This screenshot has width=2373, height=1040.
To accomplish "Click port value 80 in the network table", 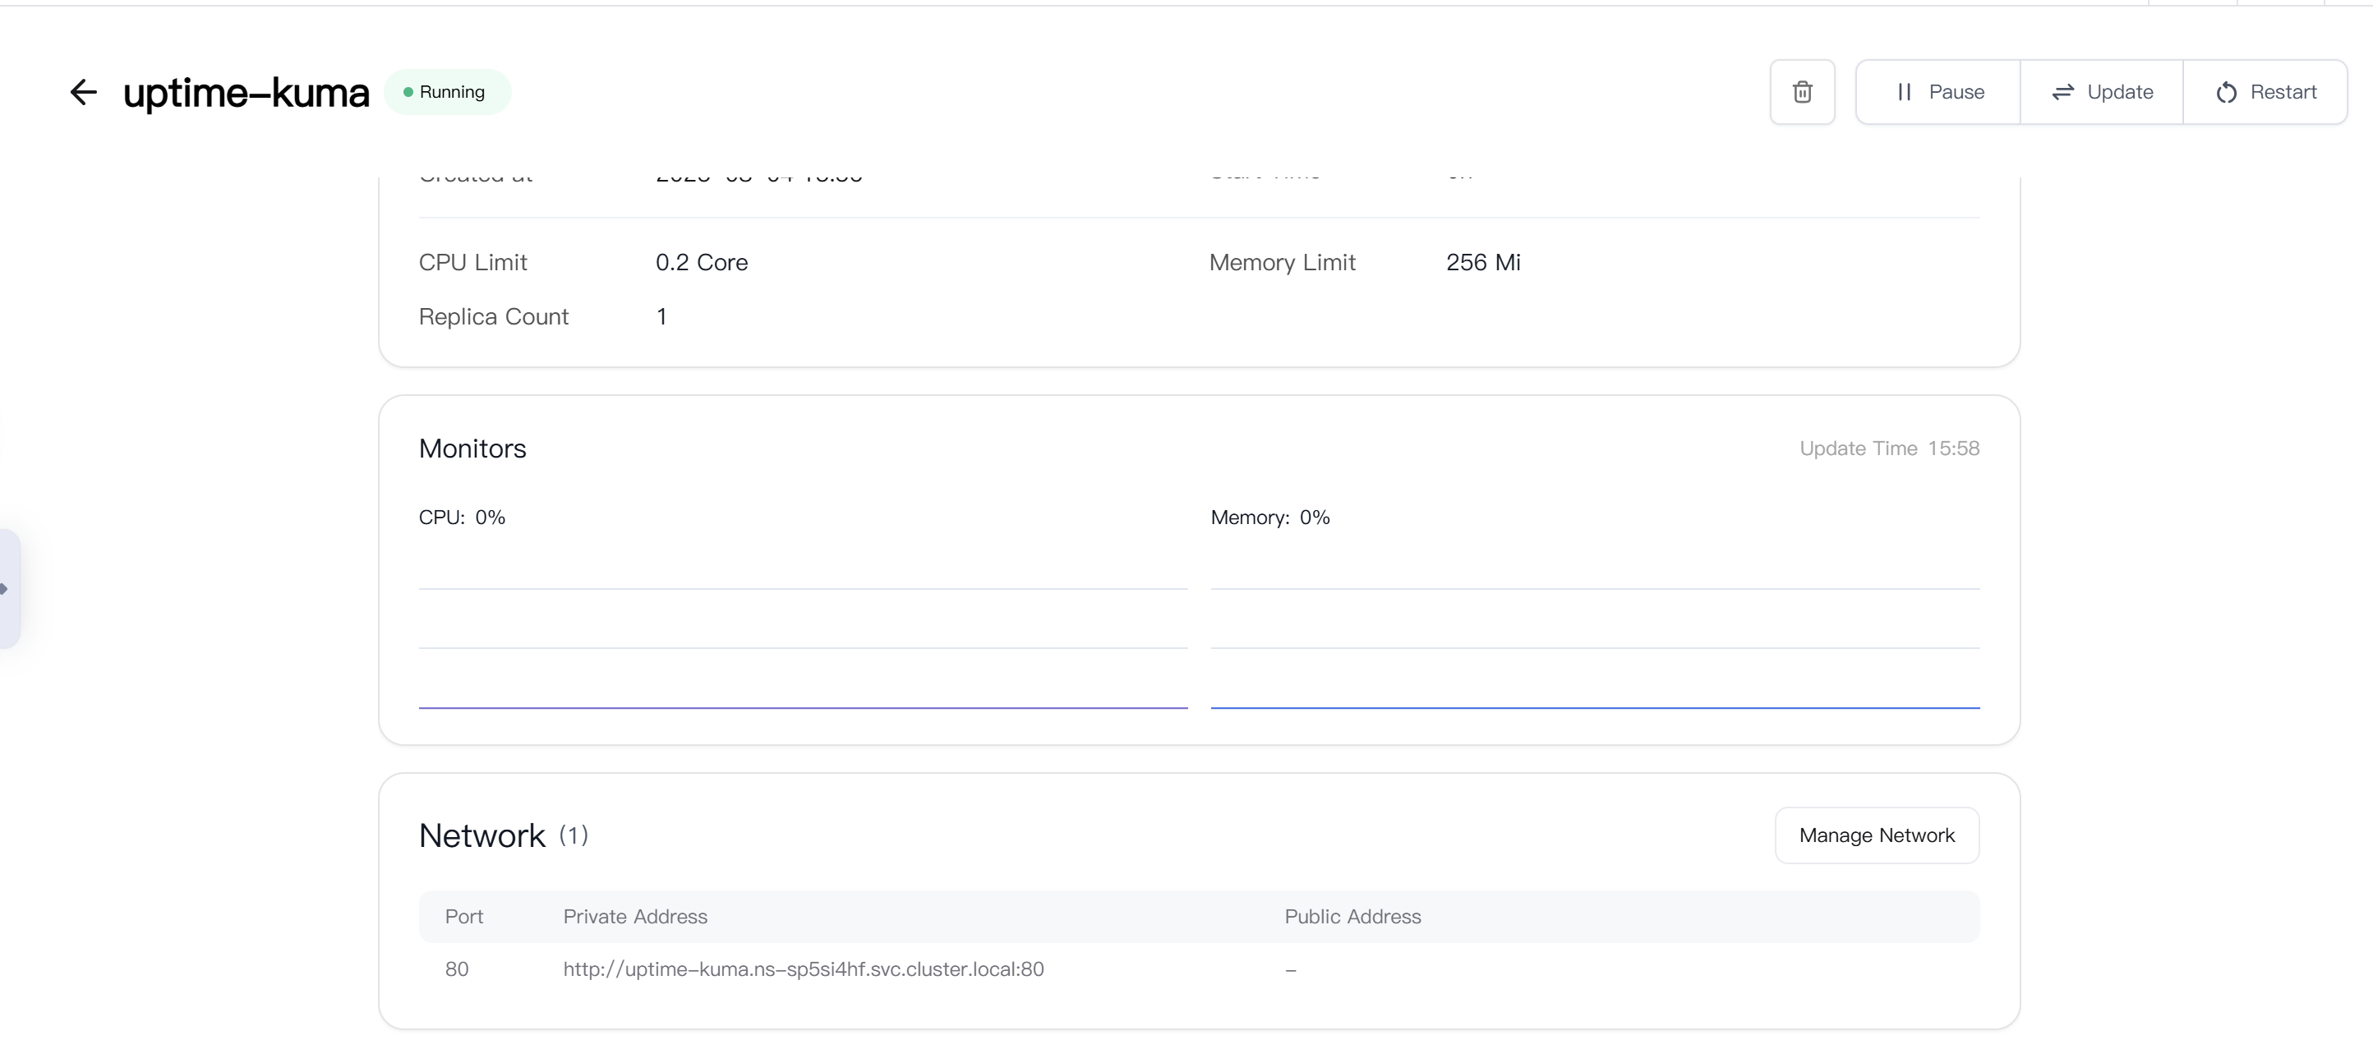I will coord(456,969).
